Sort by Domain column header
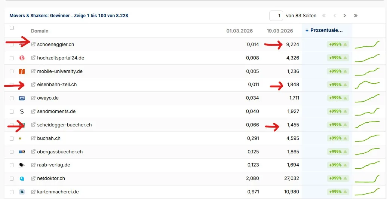Screen dimensions: 387x199 40,31
